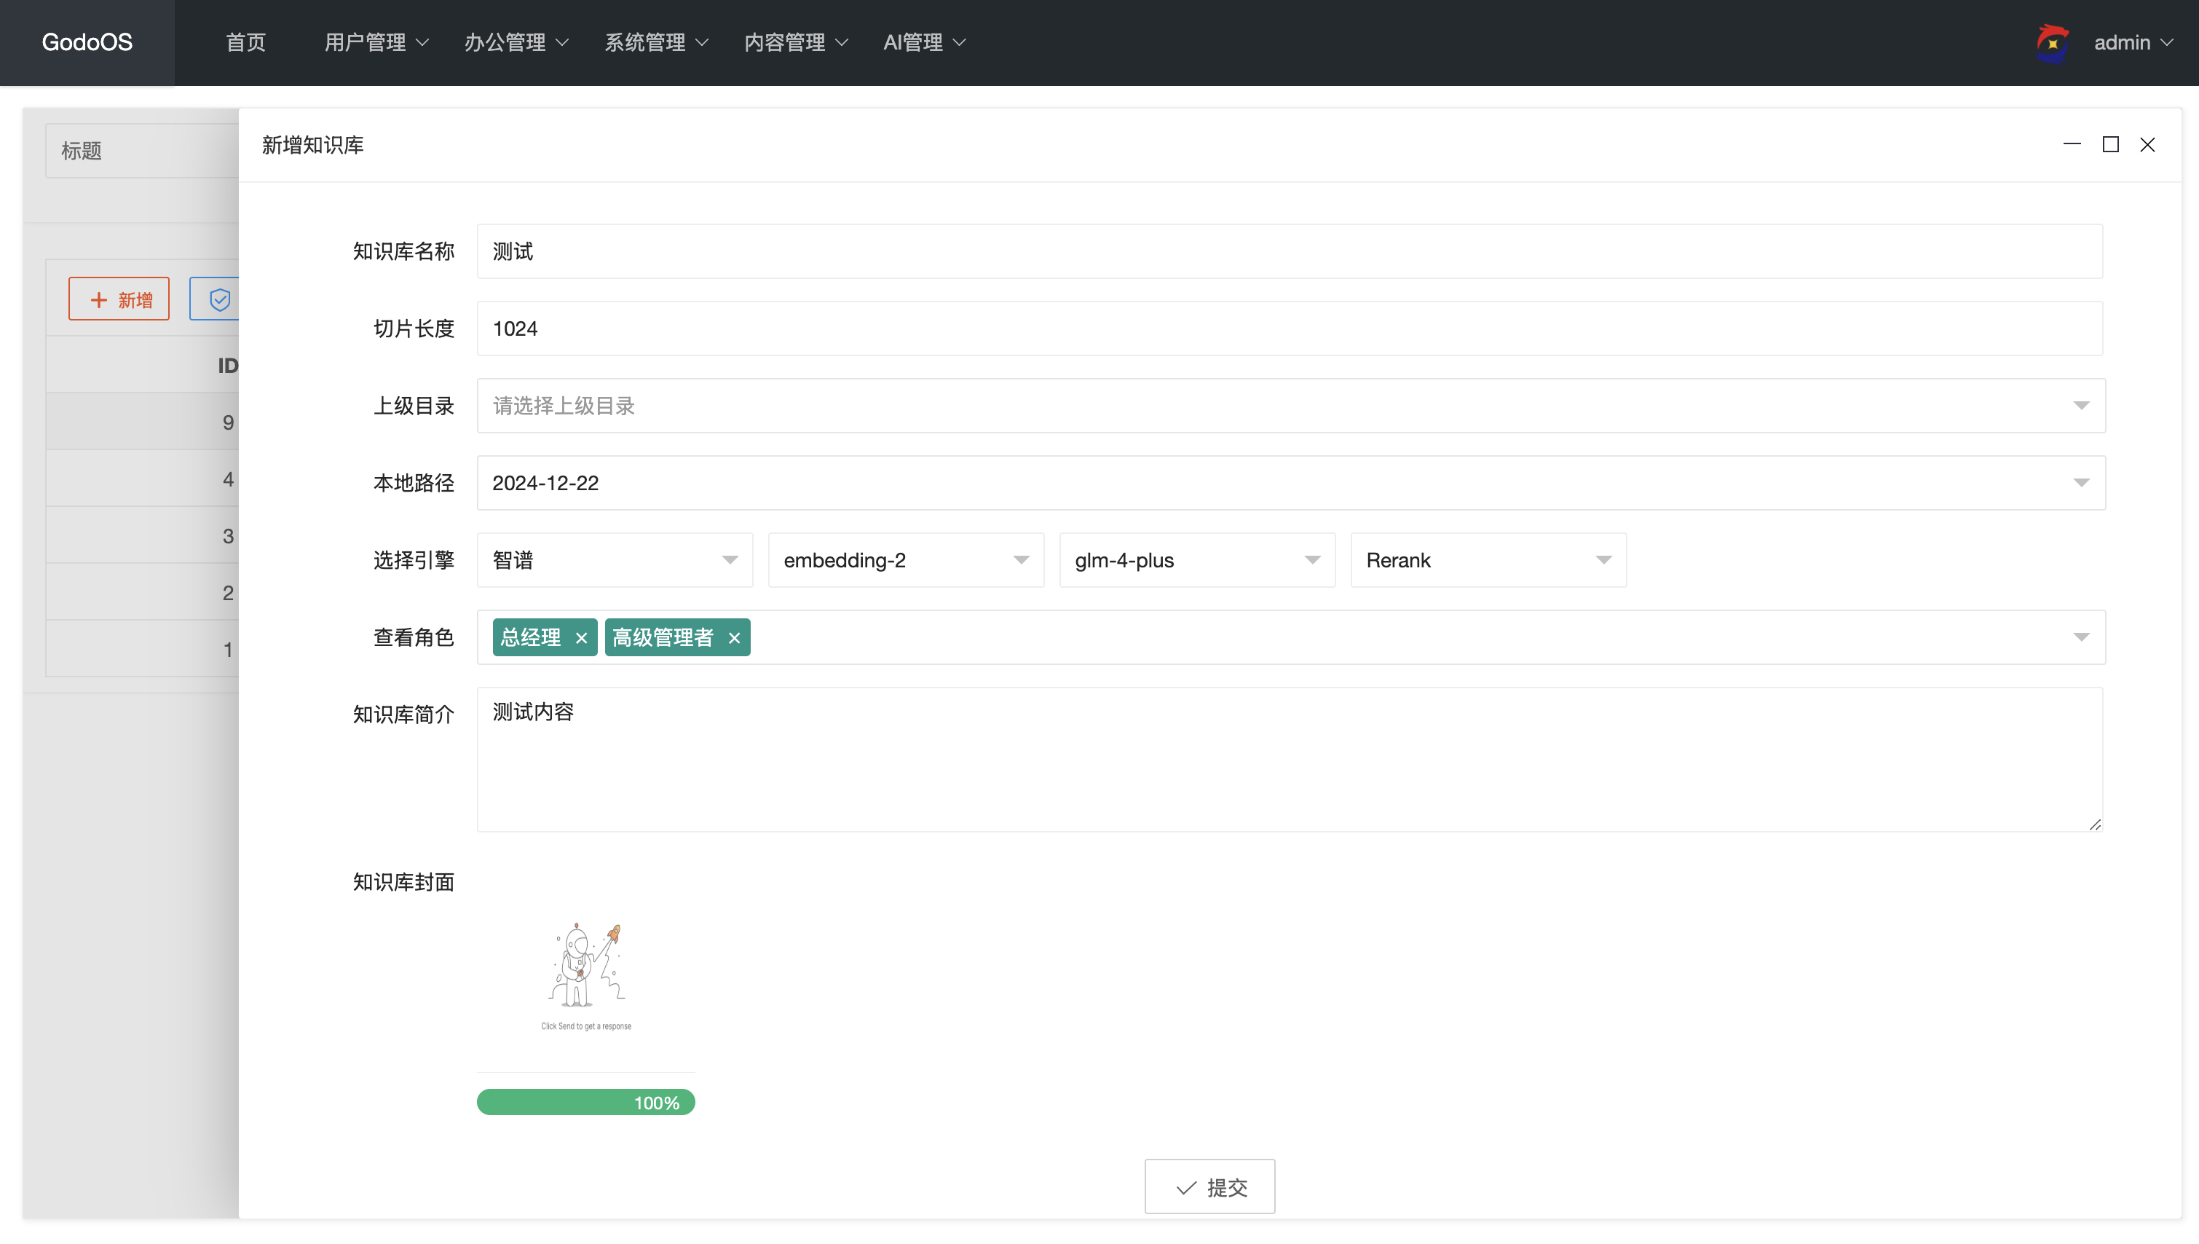Click the GodoOS logo
Screen dimensions: 2199x1244
tap(87, 42)
